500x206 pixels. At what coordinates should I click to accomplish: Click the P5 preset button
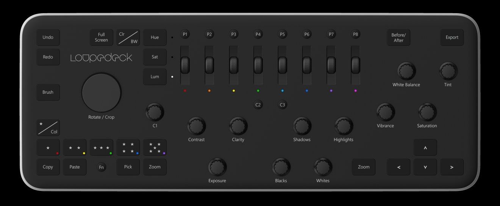tap(282, 34)
